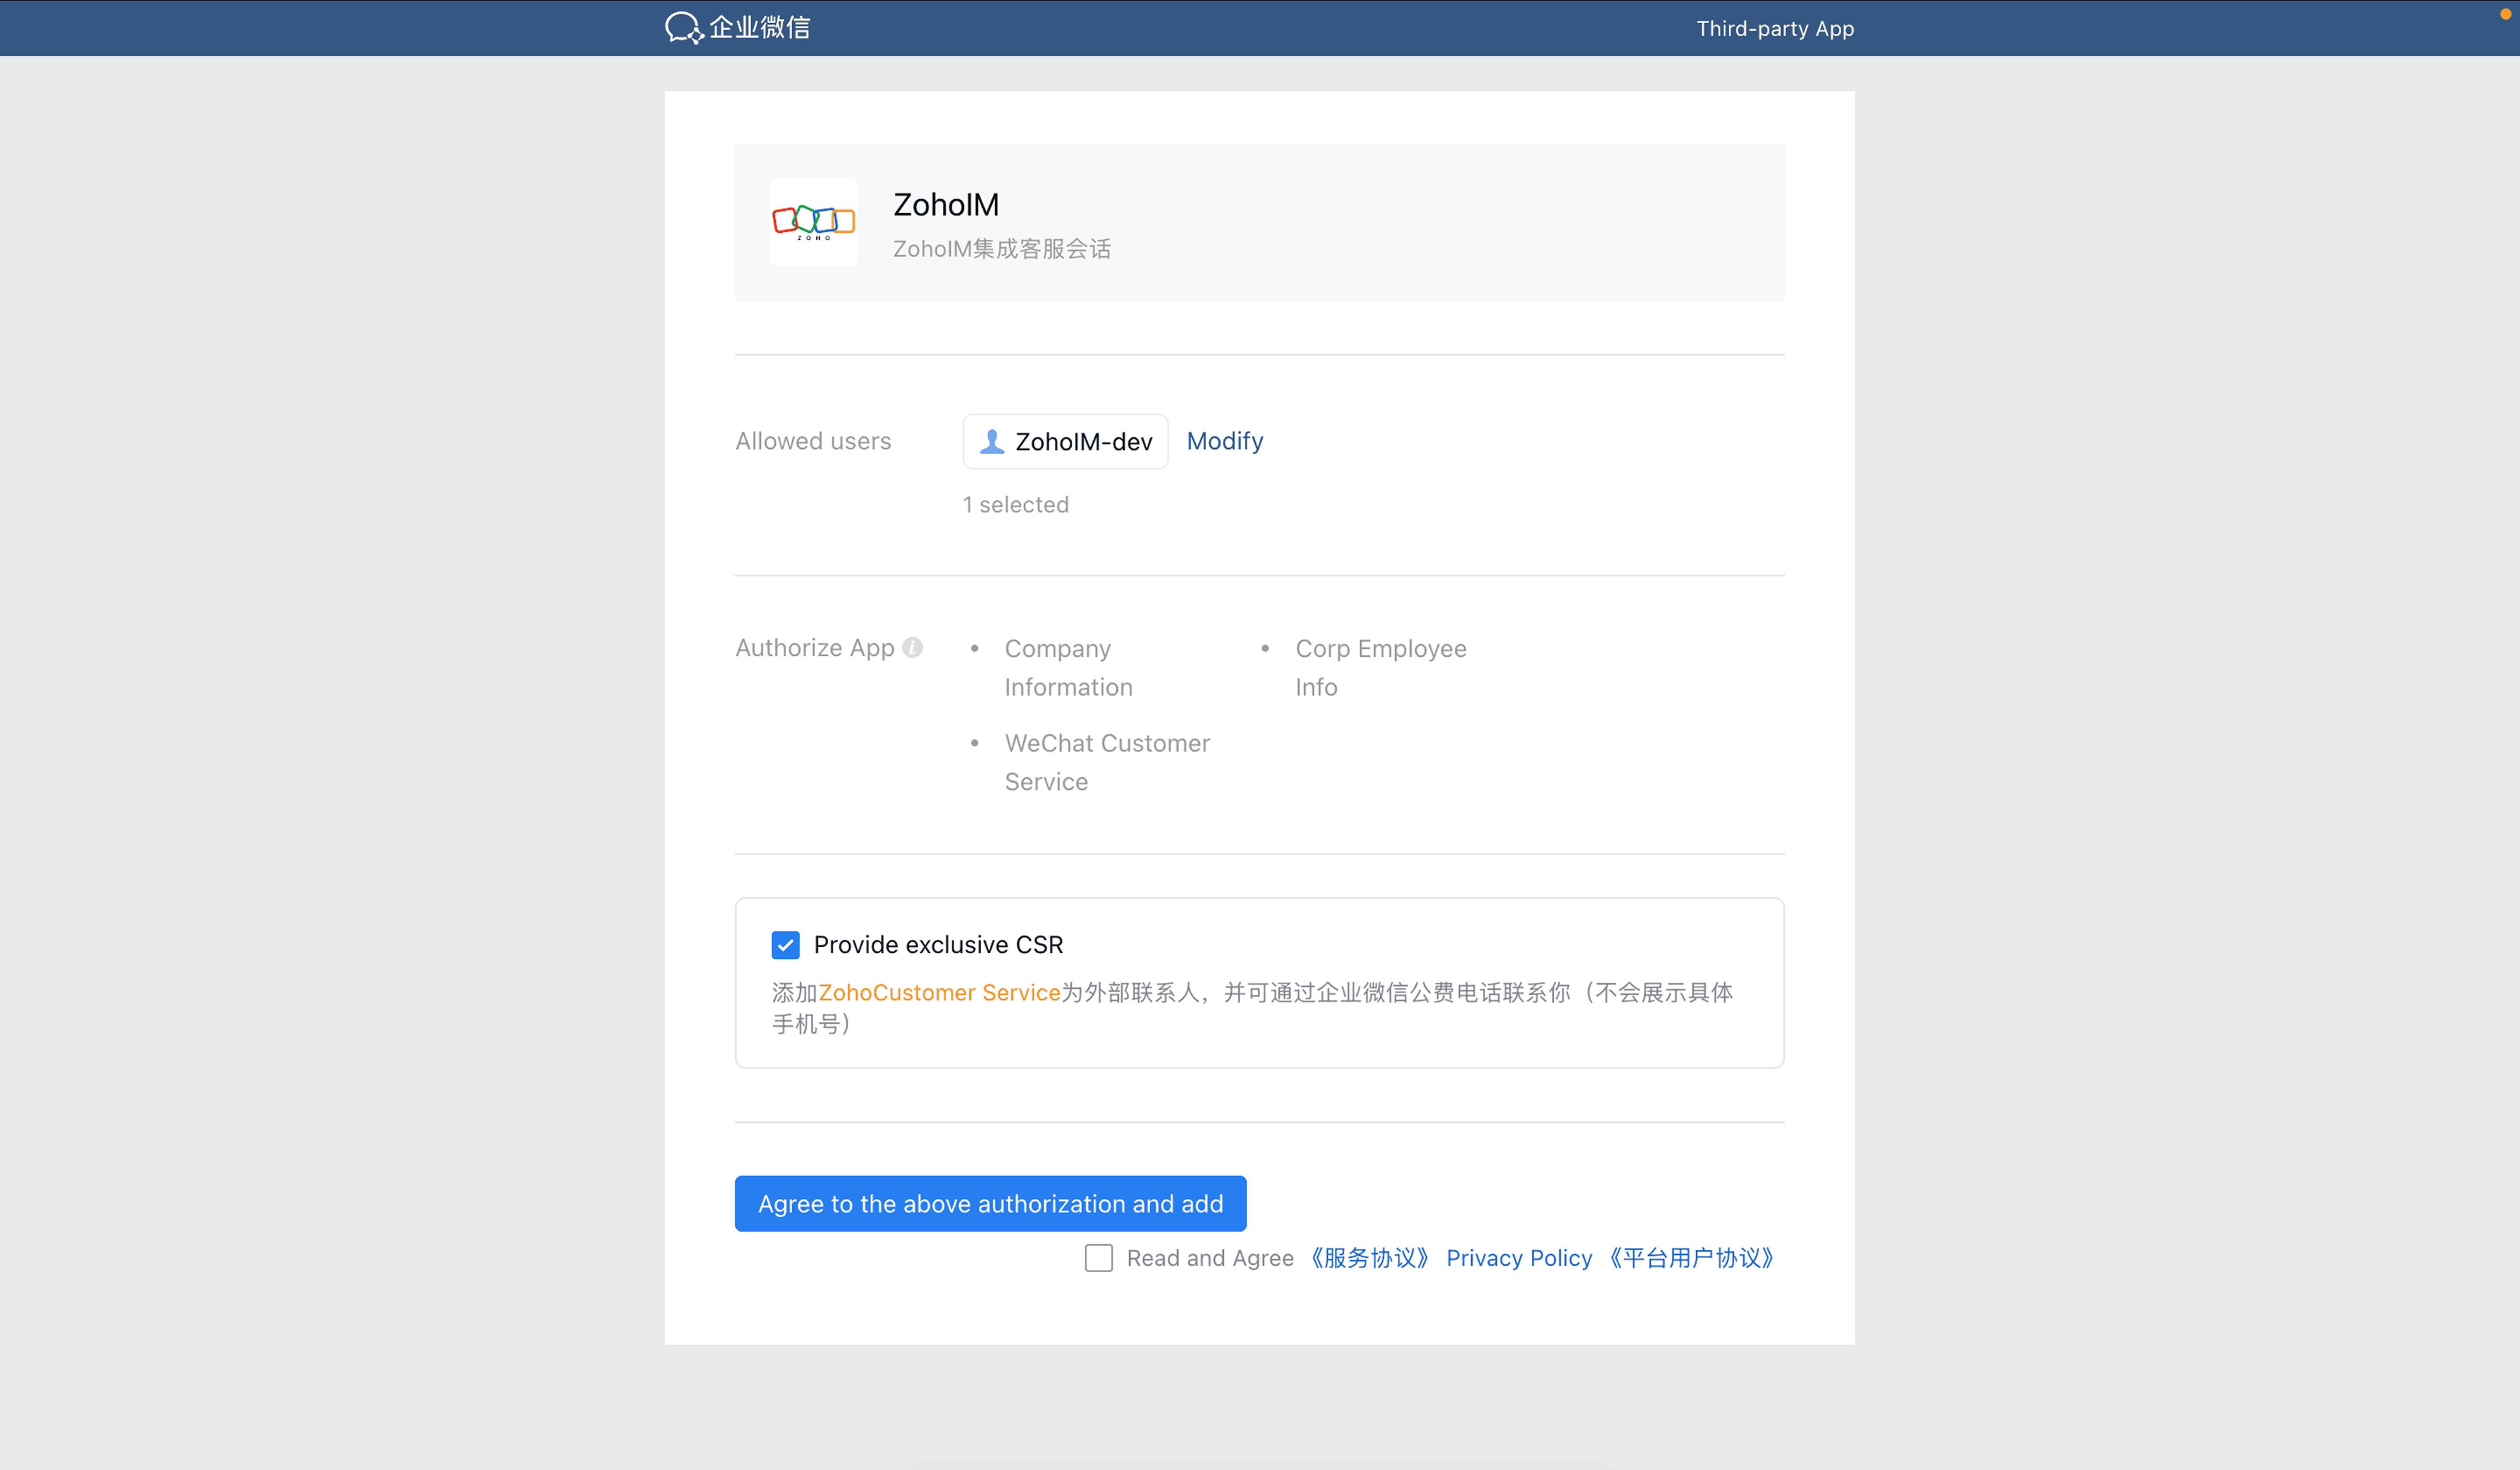Click the user avatar icon in ZohoIM-dev chip
Image resolution: width=2520 pixels, height=1470 pixels.
click(991, 441)
